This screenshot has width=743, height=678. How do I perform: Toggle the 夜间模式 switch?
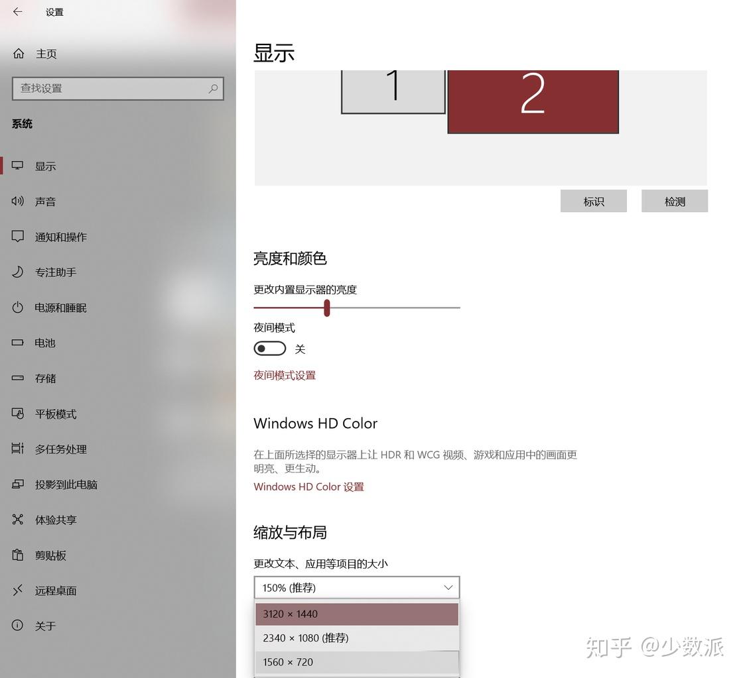[269, 349]
